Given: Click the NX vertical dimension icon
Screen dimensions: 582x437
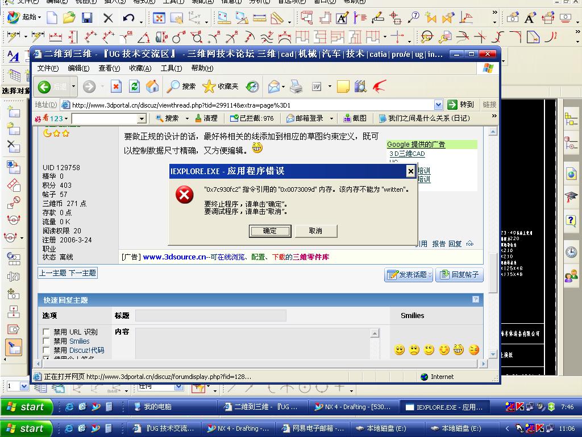Looking at the screenshot, I should coord(73,37).
